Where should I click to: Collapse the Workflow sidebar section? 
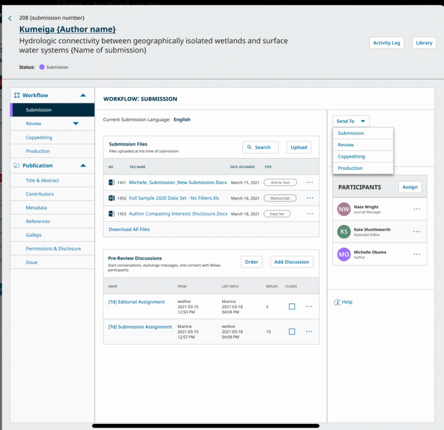click(83, 95)
